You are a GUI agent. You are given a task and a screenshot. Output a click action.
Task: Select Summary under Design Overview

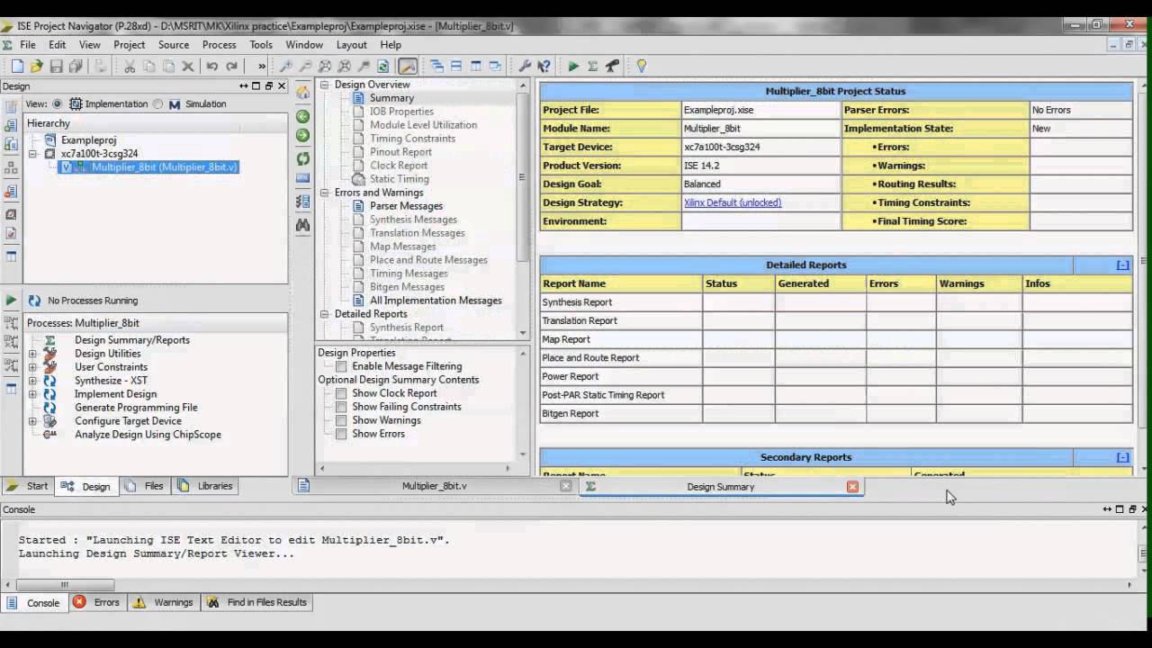click(x=391, y=98)
